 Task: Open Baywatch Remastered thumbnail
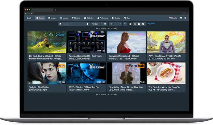126,42
